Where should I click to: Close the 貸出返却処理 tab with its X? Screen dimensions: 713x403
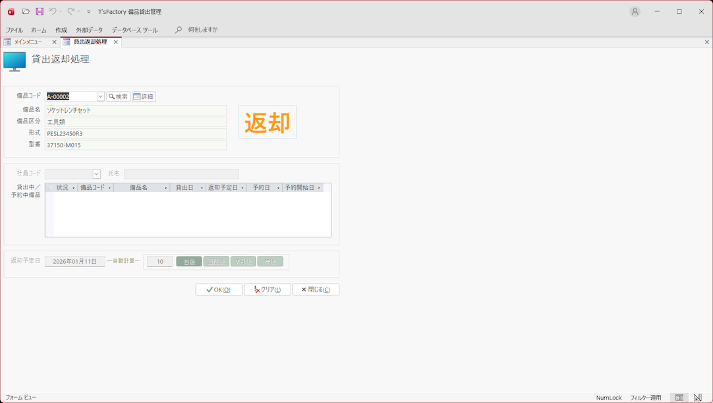(116, 42)
